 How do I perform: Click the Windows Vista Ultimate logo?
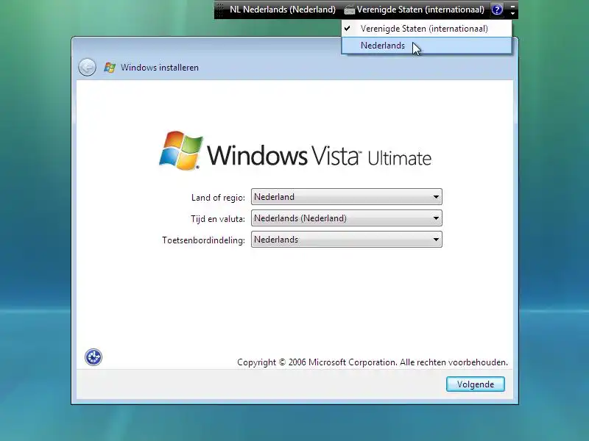click(x=295, y=151)
